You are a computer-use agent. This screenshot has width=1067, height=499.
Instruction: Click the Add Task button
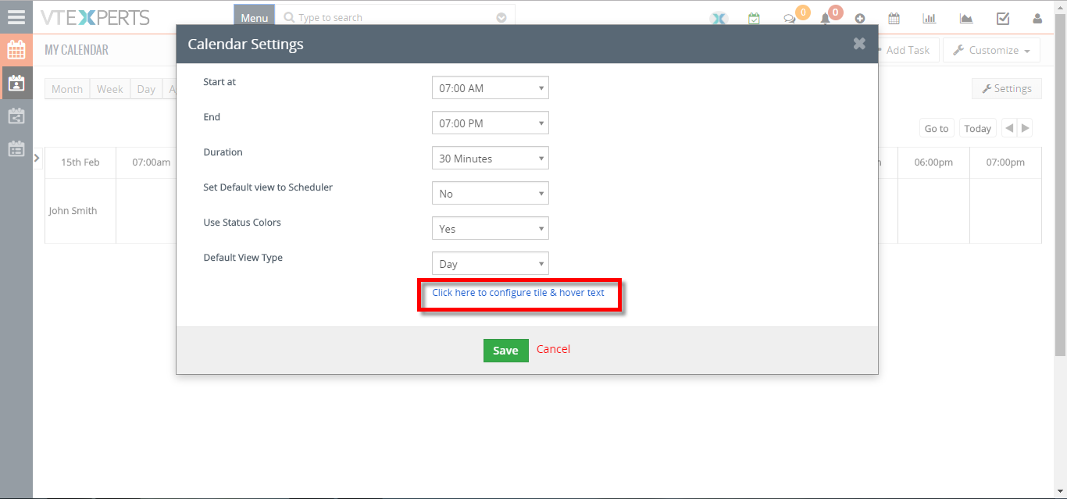tap(906, 50)
